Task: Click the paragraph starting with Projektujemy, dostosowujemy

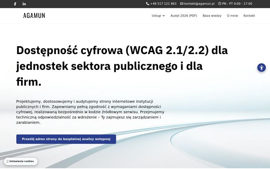Action: point(90,112)
